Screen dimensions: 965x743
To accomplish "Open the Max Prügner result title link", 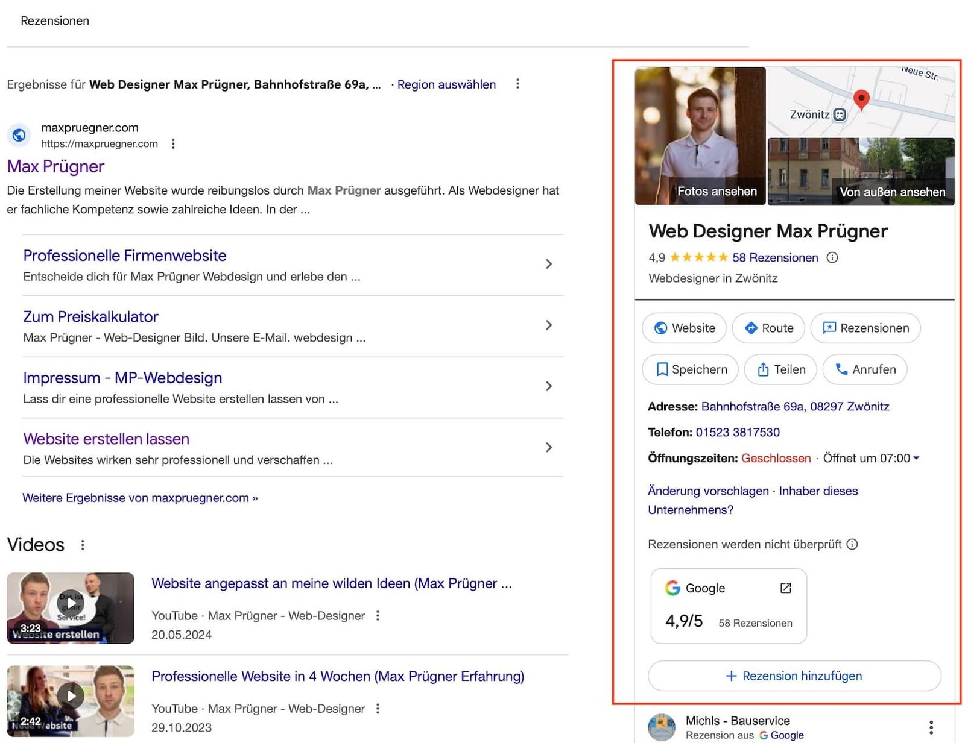I will tap(55, 166).
